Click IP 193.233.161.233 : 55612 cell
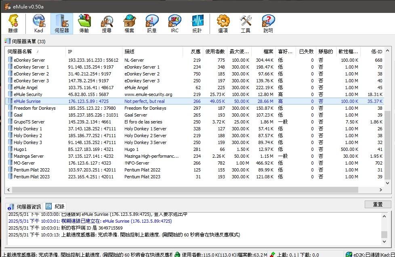The height and width of the screenshot is (257, 395). 93,60
